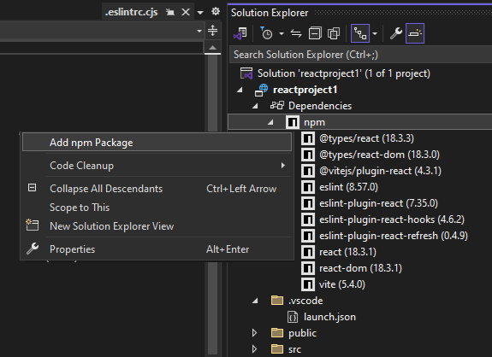Open the file nesting dropdown arrow

(x=375, y=33)
